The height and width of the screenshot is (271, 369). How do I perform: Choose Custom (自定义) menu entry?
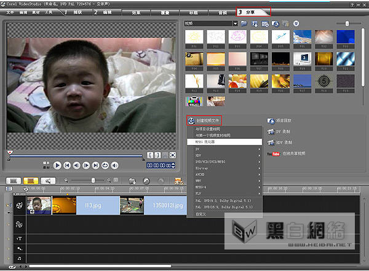(x=224, y=214)
